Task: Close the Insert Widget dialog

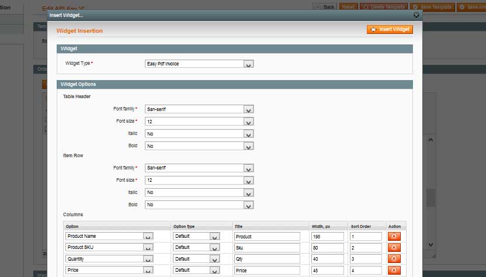Action: tap(416, 15)
